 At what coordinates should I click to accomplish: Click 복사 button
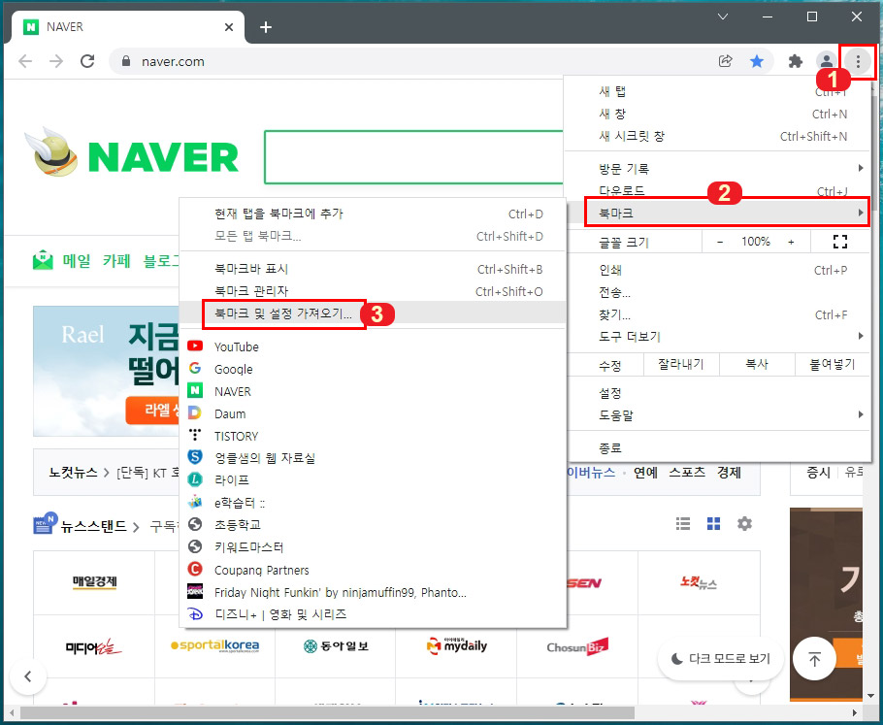coord(757,364)
